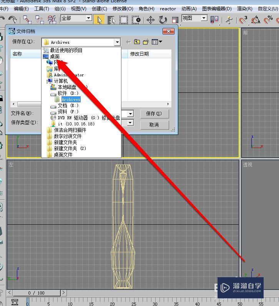Open the 渲染(R) menu

click(244, 9)
